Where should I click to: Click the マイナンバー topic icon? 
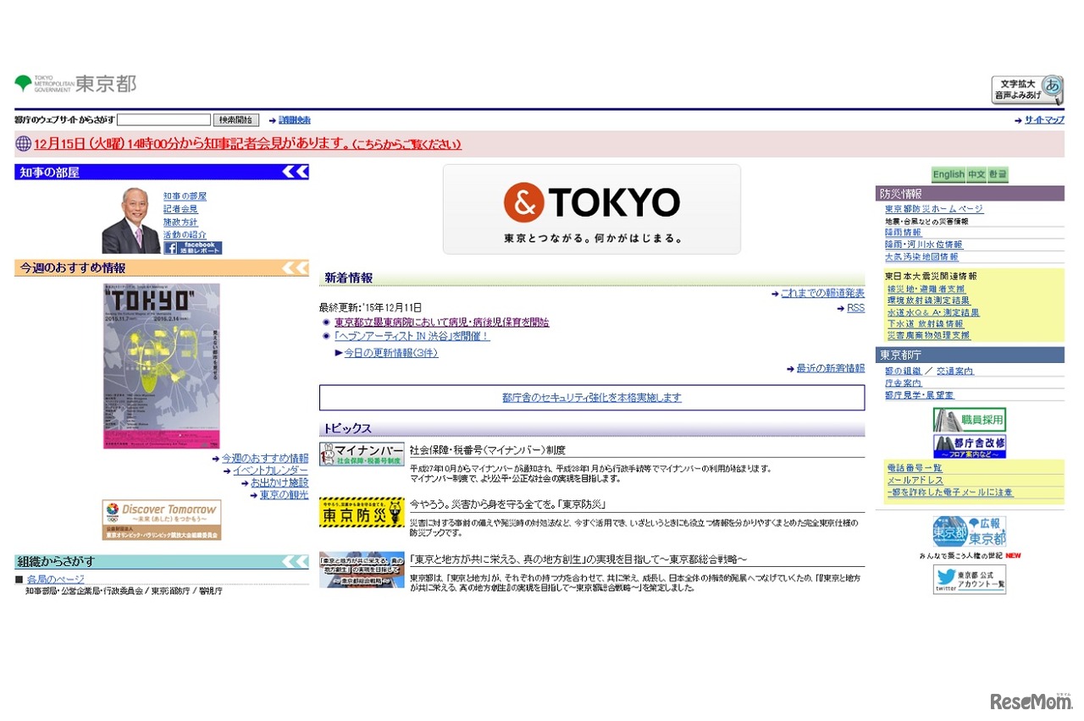[x=361, y=454]
